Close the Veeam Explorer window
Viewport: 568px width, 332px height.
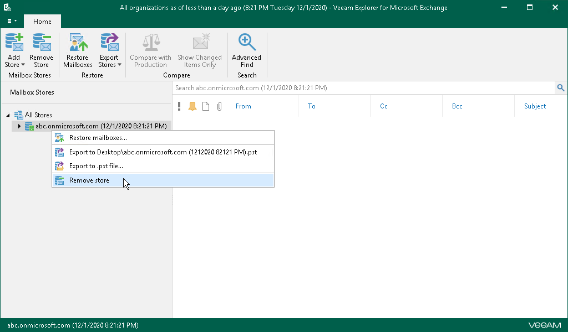click(x=555, y=7)
